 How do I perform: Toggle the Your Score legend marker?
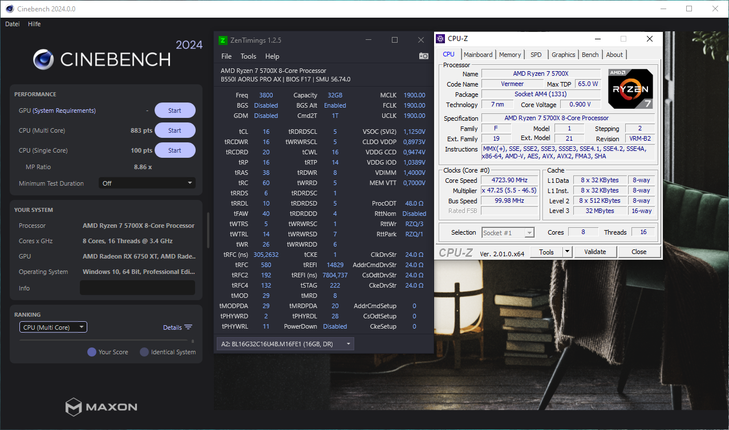pyautogui.click(x=91, y=352)
